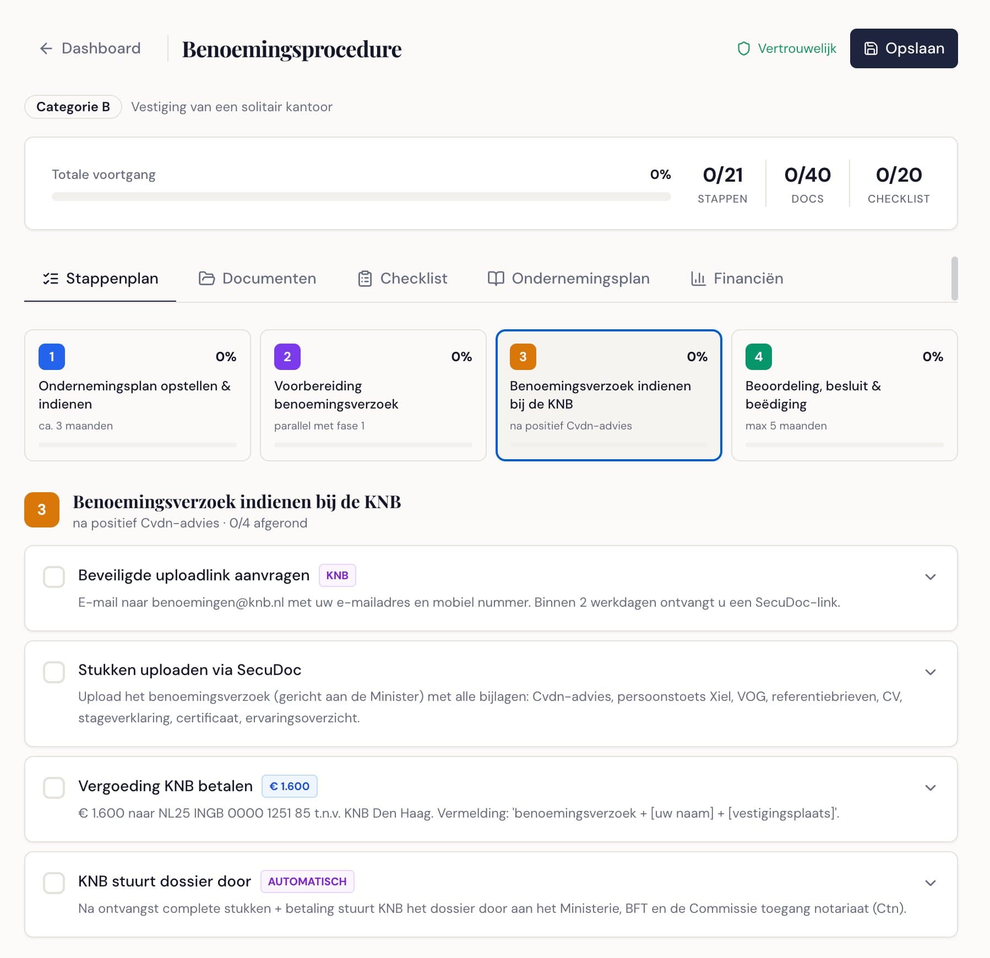
Task: Click the Totale voortgang progress bar
Action: point(361,197)
